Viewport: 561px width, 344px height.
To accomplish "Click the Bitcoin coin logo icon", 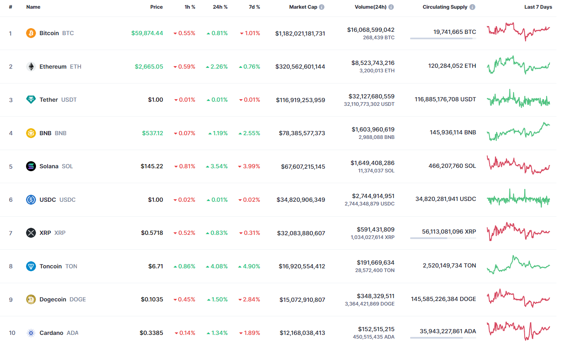I will (31, 33).
